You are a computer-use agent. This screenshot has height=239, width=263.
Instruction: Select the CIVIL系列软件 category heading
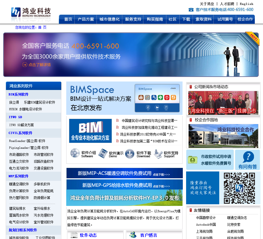coord(21,133)
